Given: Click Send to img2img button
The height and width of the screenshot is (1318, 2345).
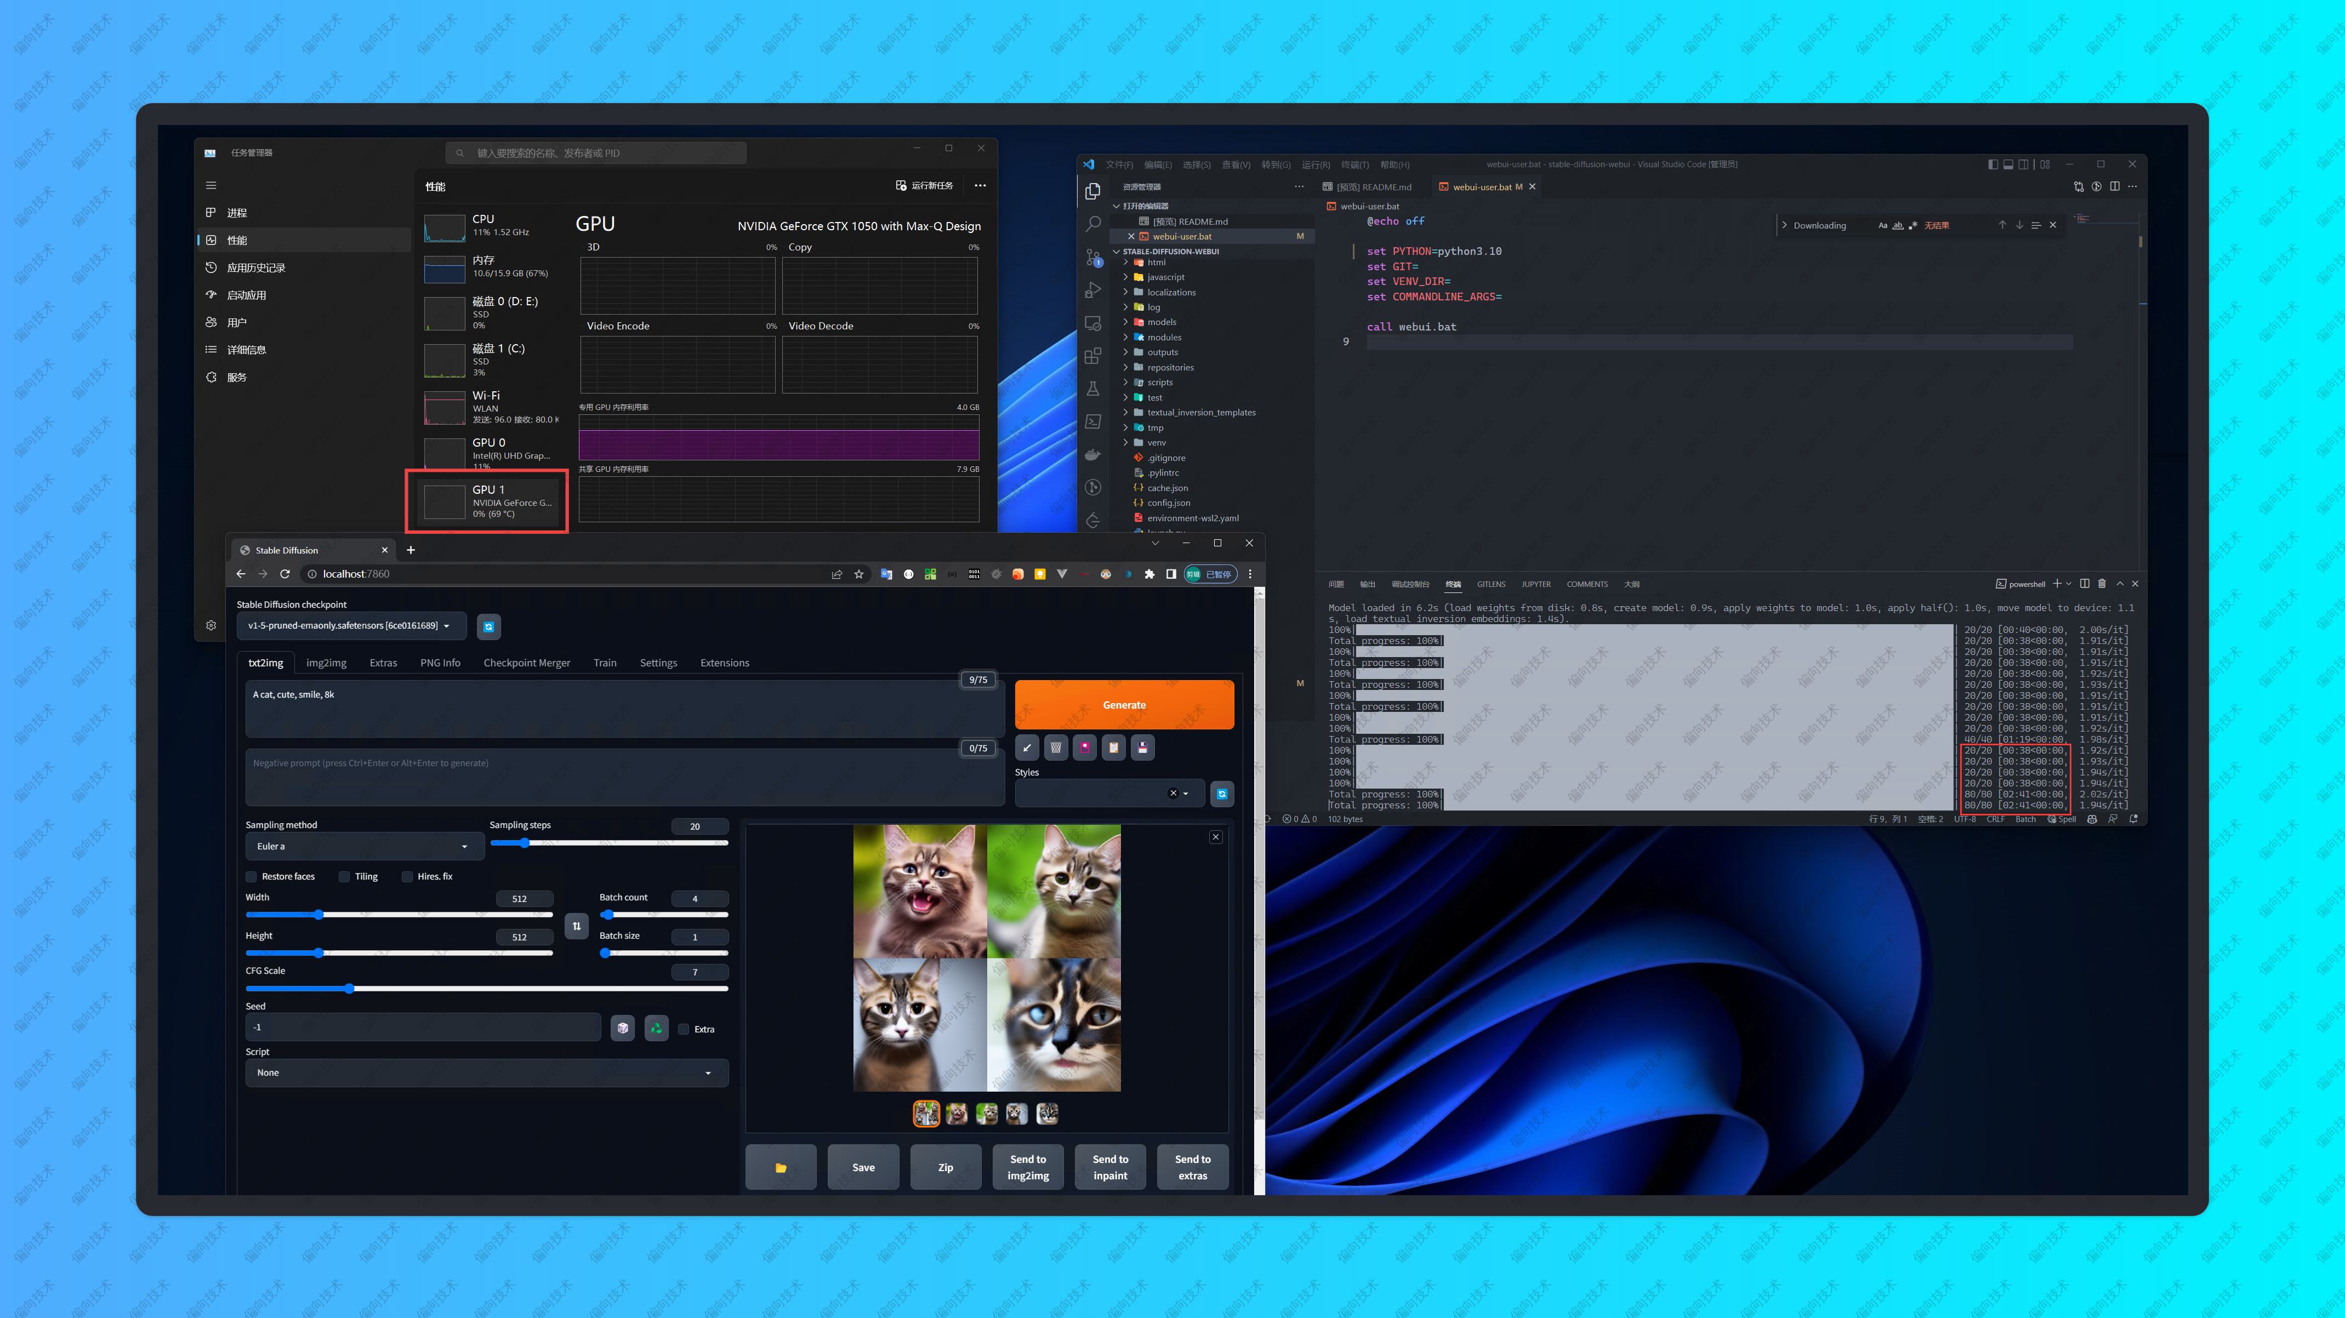Looking at the screenshot, I should (1028, 1168).
